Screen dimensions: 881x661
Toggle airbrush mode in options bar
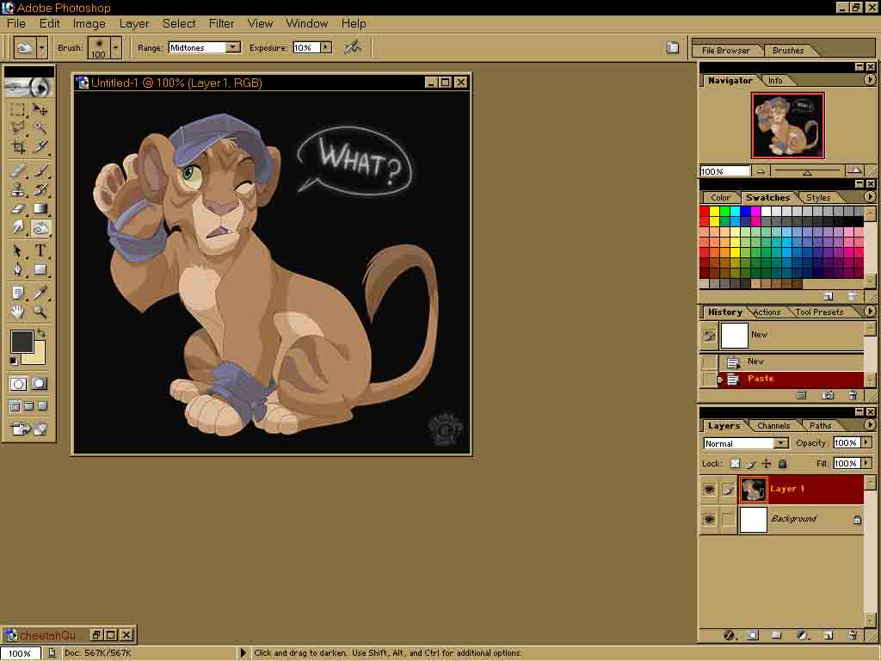353,47
